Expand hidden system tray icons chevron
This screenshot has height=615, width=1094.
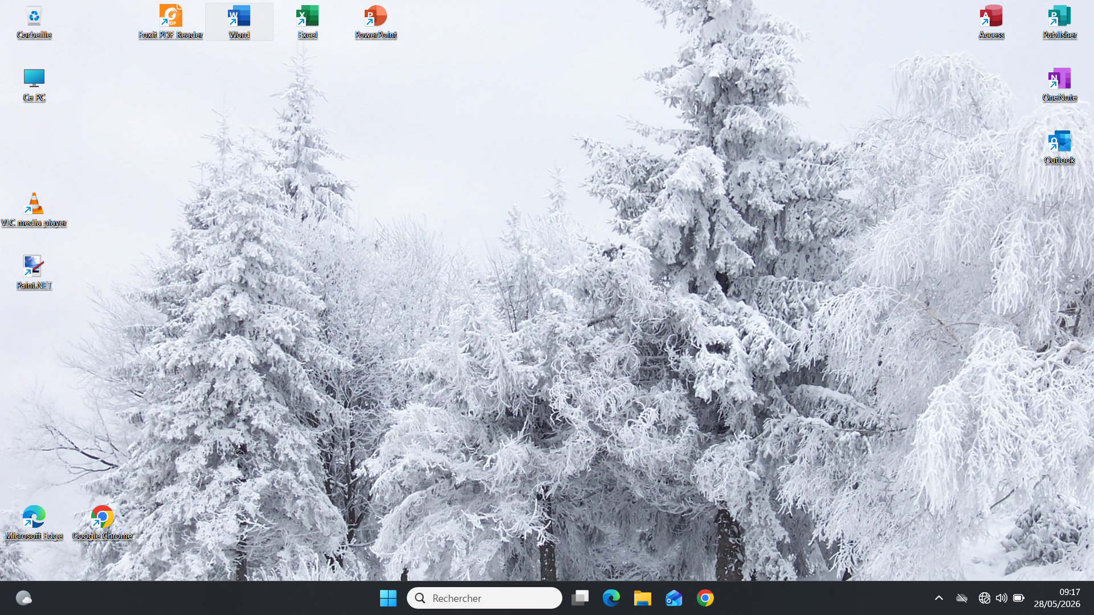939,598
